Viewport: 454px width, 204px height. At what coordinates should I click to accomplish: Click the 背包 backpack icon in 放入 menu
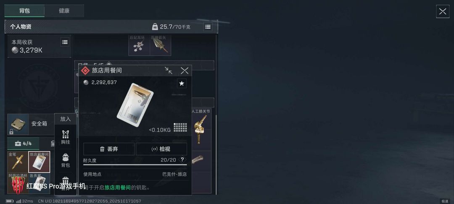coord(66,160)
